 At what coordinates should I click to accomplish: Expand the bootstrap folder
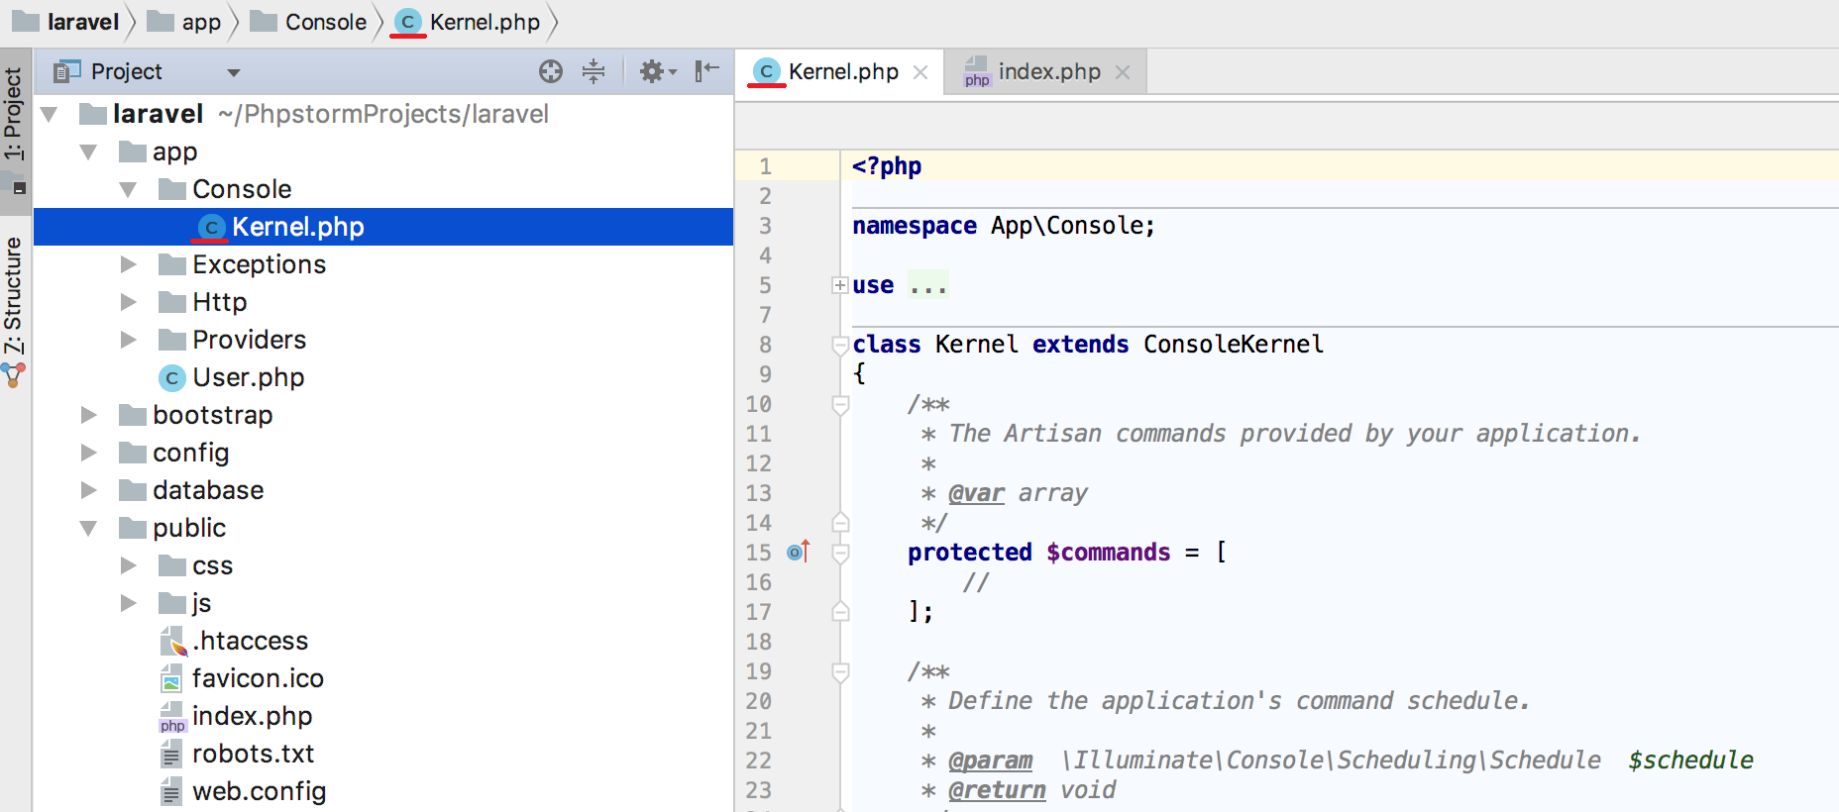tap(88, 415)
